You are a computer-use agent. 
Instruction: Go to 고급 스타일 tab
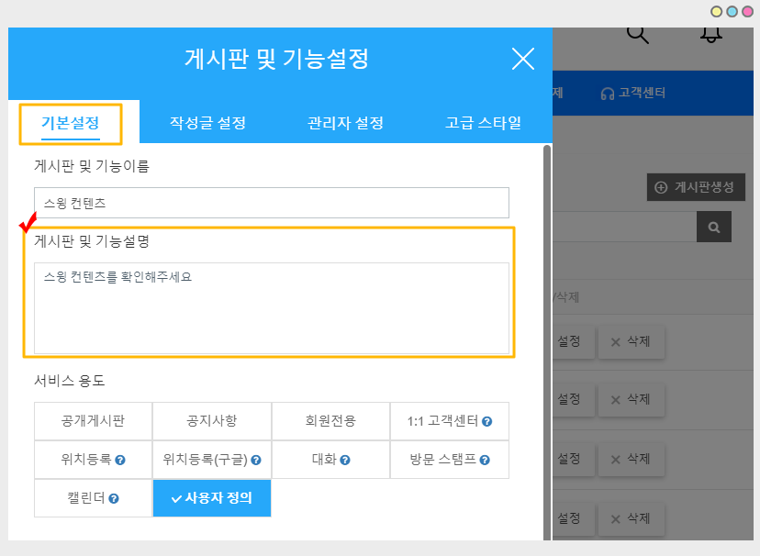(x=483, y=123)
